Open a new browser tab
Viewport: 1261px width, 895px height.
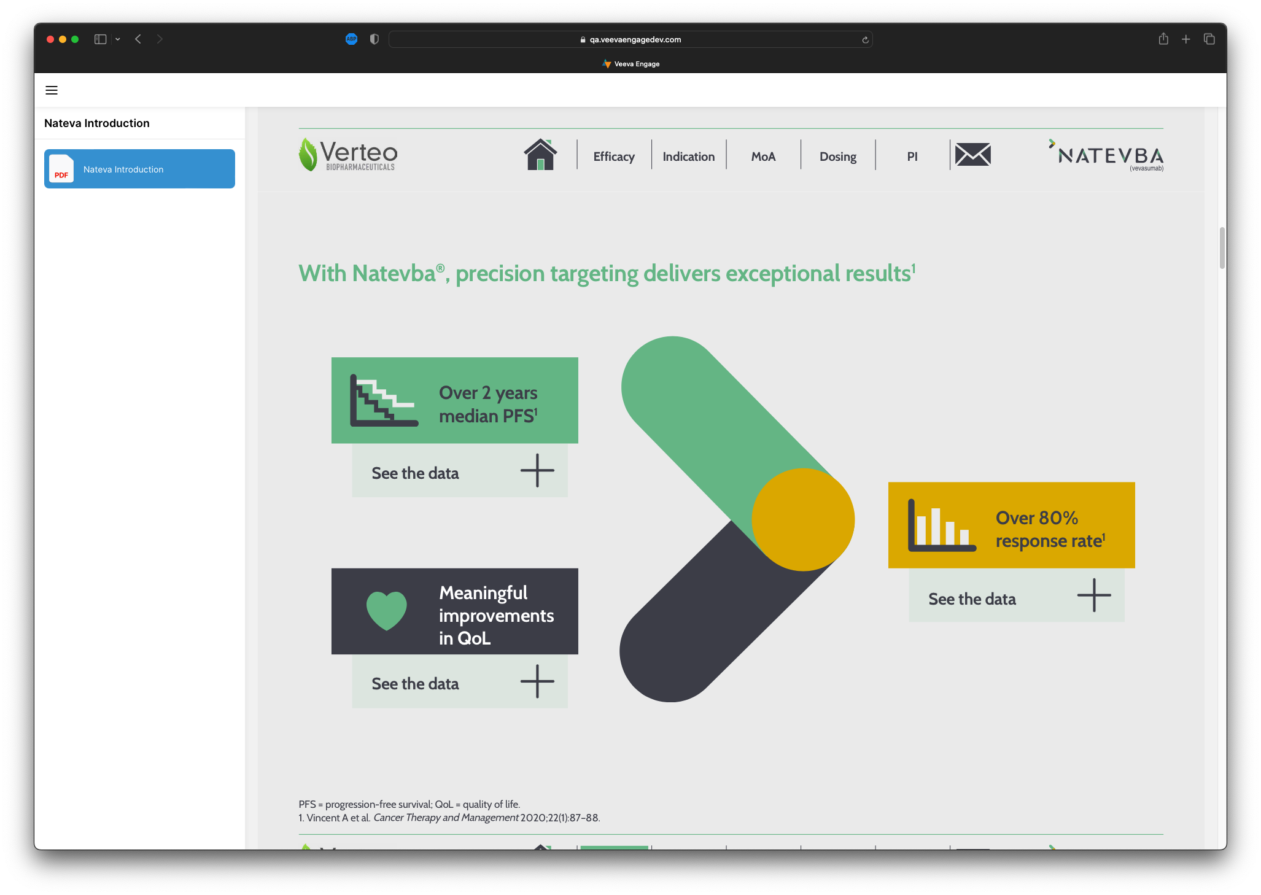point(1186,39)
